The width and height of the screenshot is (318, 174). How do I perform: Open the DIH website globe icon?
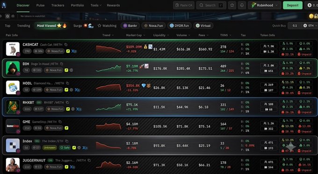72,70
